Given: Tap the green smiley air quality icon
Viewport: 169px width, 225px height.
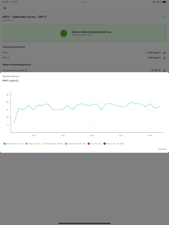Looking at the screenshot, I should click(x=64, y=33).
